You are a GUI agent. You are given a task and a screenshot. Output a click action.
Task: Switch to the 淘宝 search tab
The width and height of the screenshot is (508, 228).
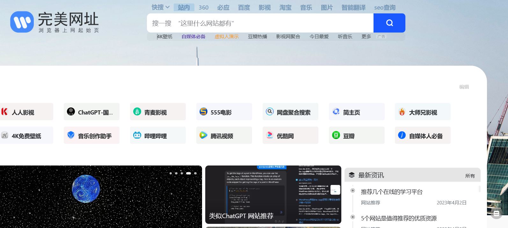pos(285,7)
